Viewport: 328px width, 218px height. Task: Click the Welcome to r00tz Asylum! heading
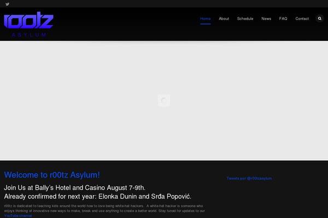click(x=52, y=175)
